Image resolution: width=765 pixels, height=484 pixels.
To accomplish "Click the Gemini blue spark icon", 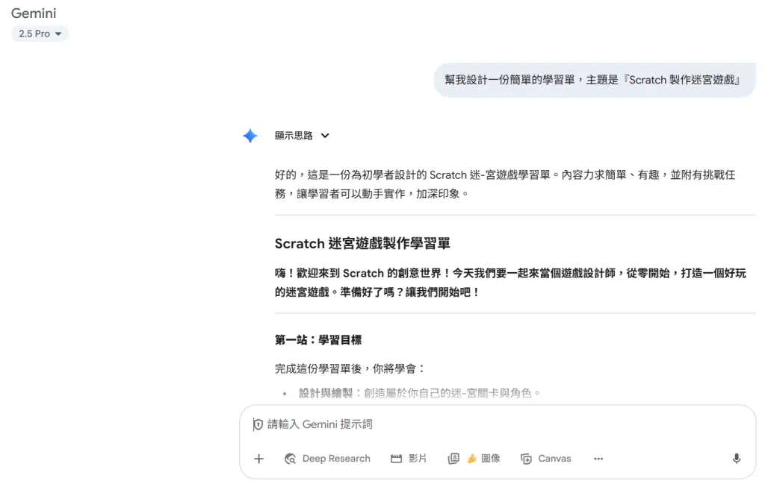I will [250, 136].
